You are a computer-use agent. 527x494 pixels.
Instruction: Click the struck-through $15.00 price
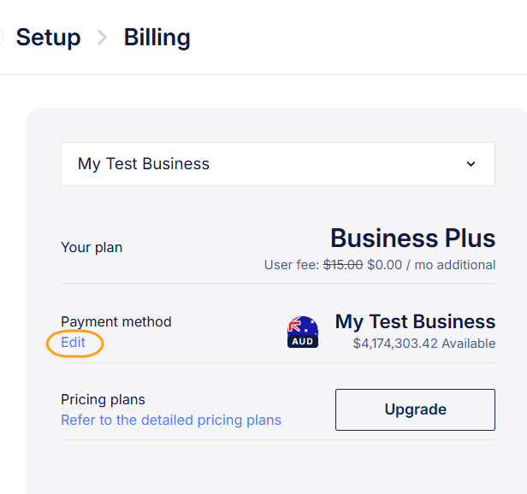coord(342,265)
